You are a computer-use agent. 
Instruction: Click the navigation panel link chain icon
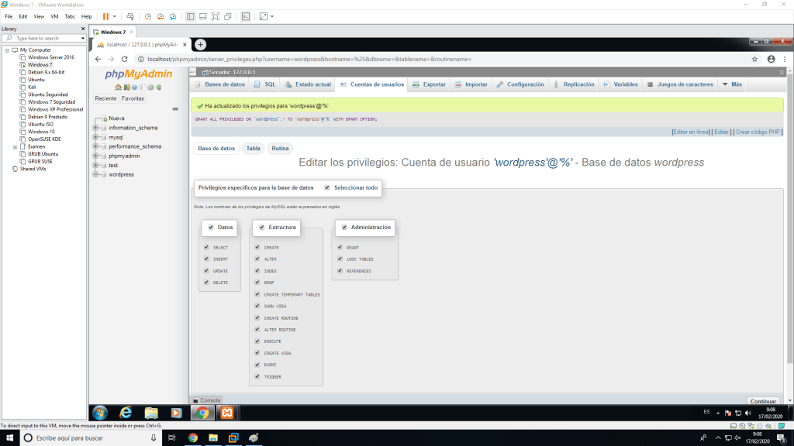click(175, 108)
